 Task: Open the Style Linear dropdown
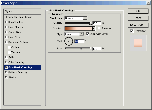click(x=82, y=34)
